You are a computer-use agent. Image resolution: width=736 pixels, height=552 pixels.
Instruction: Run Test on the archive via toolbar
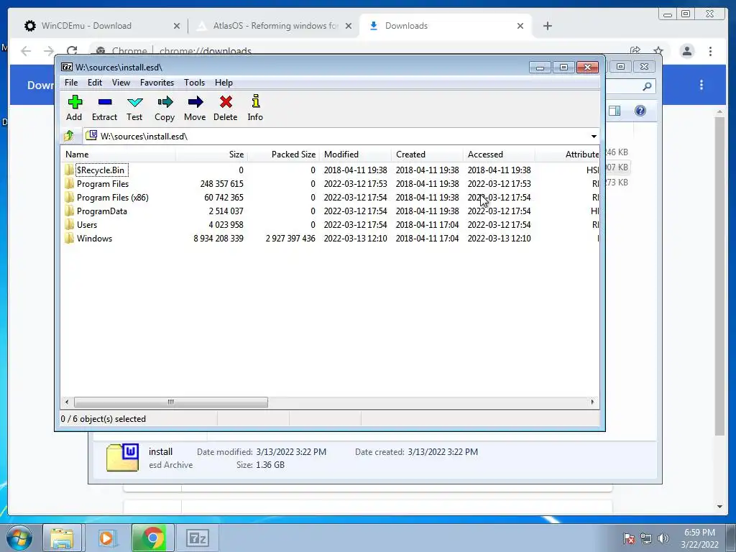[134, 102]
